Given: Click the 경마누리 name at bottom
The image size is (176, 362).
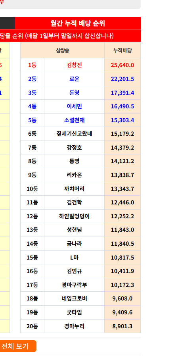Looking at the screenshot, I should pos(74,326).
